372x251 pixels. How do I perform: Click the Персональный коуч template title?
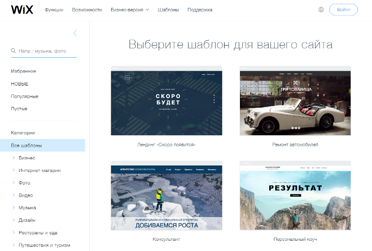pyautogui.click(x=295, y=239)
